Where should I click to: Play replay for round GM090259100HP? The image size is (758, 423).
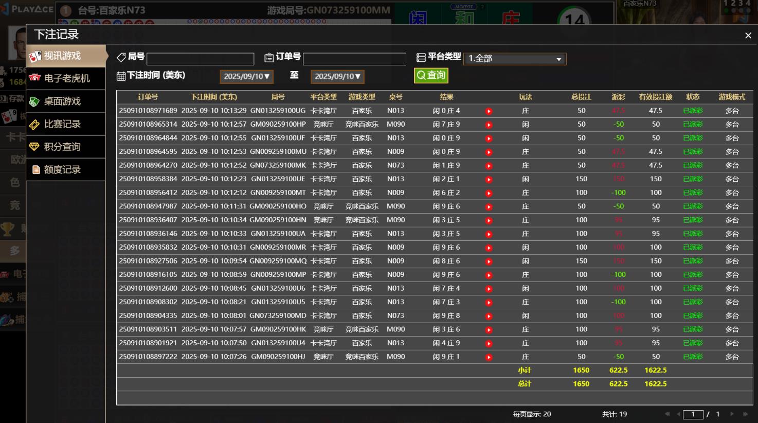(489, 125)
